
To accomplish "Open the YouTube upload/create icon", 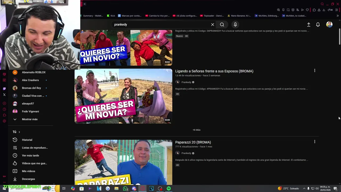I will [308, 25].
